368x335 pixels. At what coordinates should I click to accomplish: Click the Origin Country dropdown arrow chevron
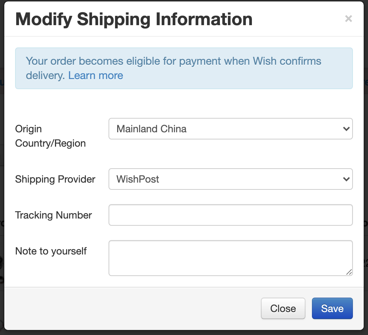tap(346, 129)
